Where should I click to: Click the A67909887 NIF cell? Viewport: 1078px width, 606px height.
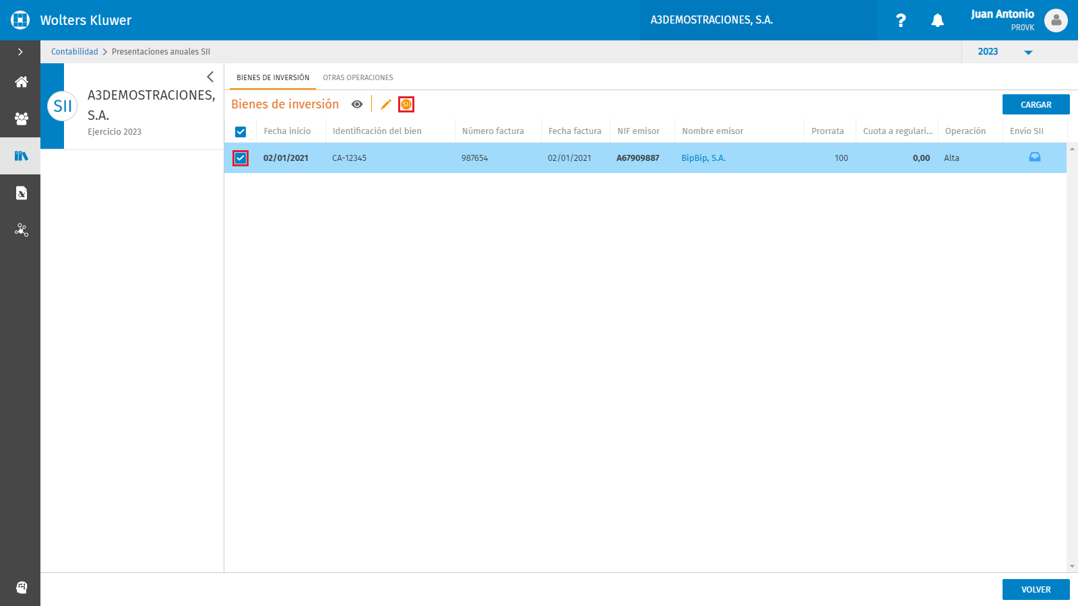pyautogui.click(x=638, y=158)
